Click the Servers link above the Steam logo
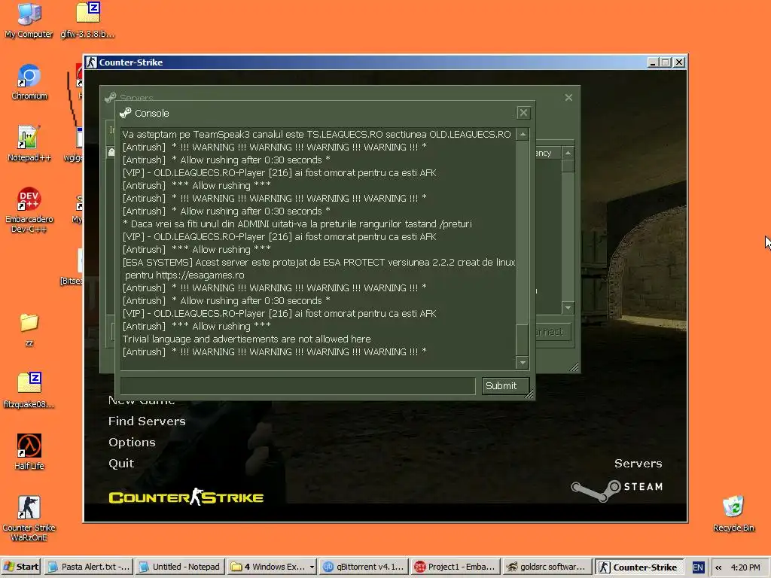Viewport: 771px width, 578px height. point(638,464)
